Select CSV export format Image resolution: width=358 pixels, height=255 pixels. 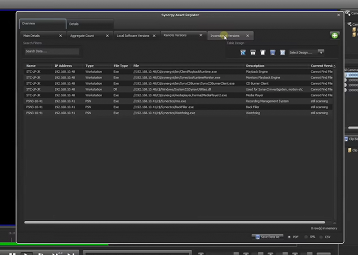[321, 237]
